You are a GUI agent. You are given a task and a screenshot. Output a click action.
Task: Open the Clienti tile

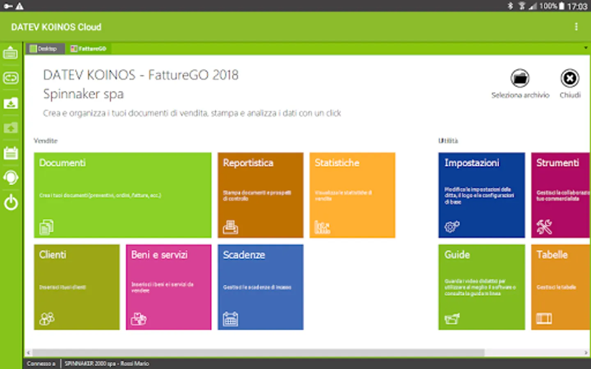pos(77,287)
